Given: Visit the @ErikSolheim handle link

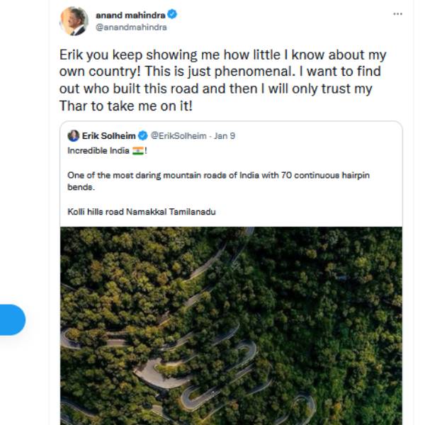Looking at the screenshot, I should [176, 135].
